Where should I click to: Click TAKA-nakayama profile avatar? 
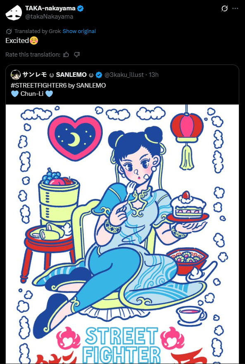point(14,12)
